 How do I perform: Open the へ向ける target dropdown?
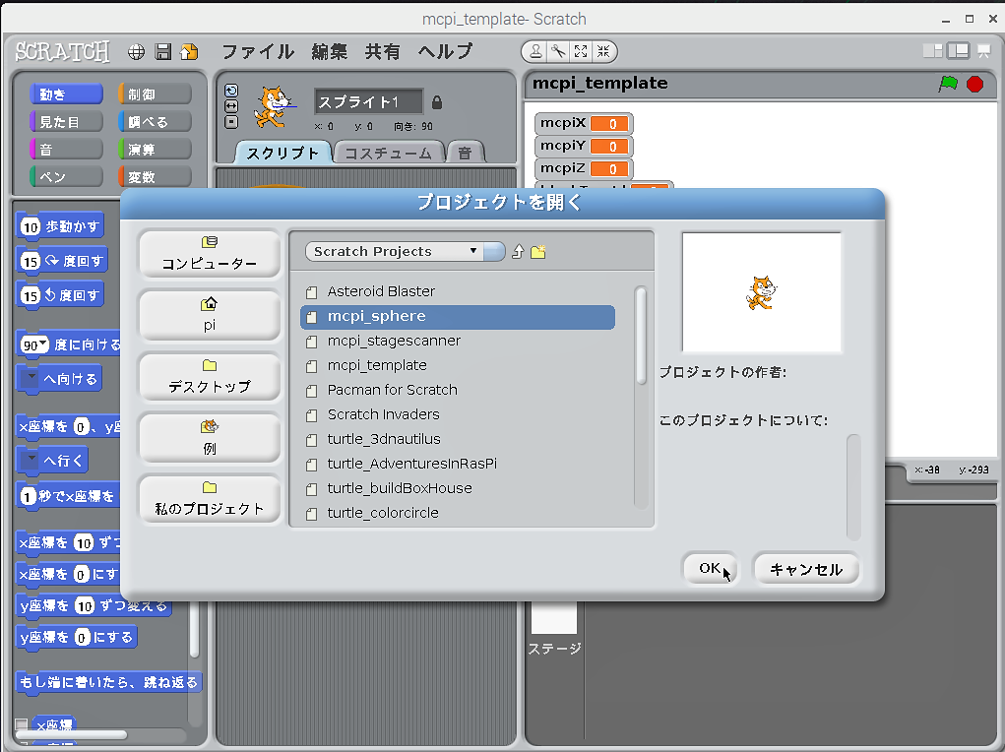31,376
